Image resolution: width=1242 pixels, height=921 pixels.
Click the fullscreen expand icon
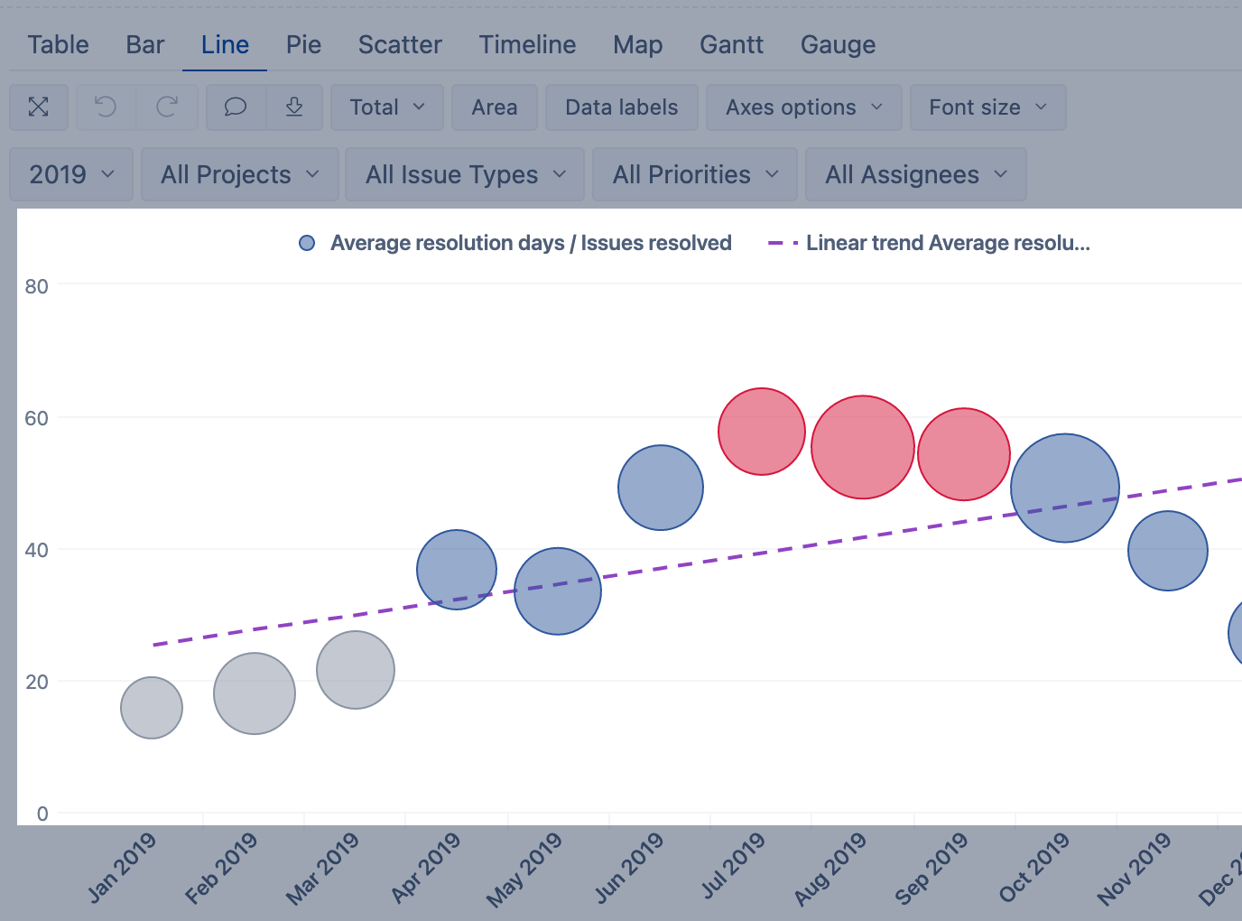[x=39, y=107]
